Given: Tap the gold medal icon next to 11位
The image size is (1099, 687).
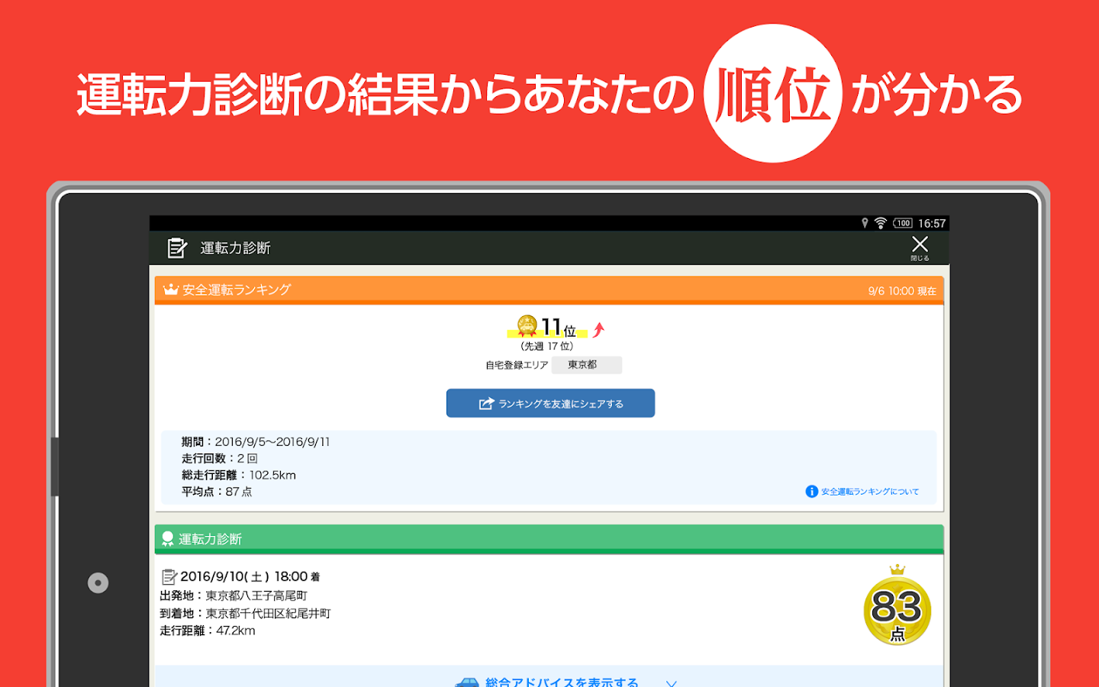Looking at the screenshot, I should [x=527, y=326].
